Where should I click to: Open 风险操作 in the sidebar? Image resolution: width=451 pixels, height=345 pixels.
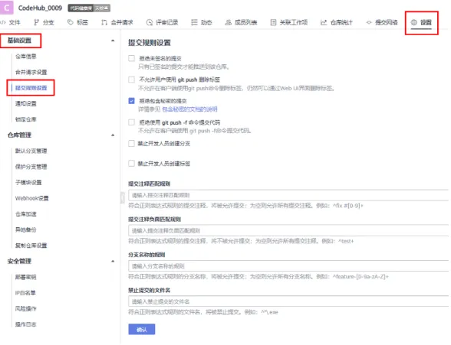point(26,308)
